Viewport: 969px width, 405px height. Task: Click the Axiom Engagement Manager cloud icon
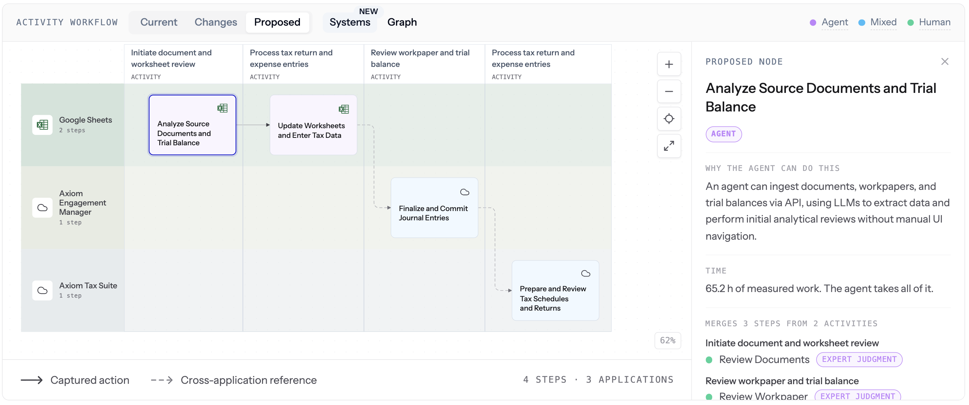coord(42,208)
